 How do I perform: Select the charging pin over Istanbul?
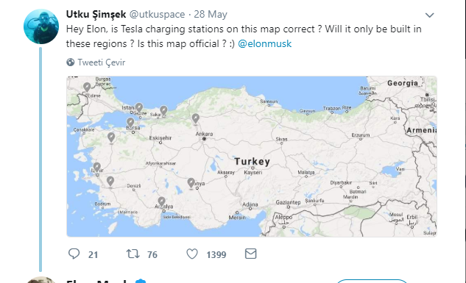(x=139, y=108)
